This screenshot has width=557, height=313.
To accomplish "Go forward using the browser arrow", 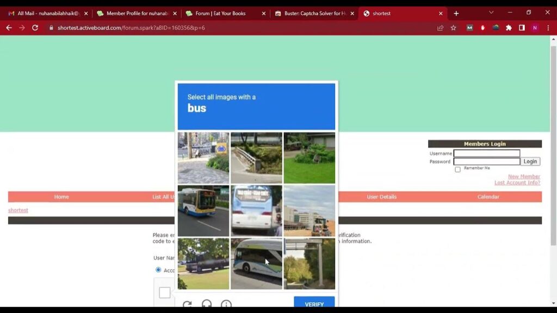I will 22,28.
